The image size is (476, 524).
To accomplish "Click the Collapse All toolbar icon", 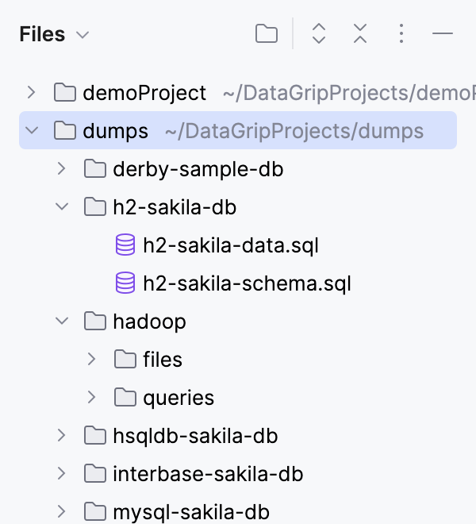I will (360, 33).
